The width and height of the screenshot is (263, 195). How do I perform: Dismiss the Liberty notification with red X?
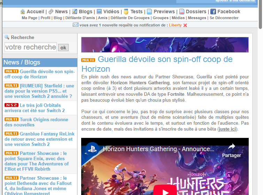185,25
